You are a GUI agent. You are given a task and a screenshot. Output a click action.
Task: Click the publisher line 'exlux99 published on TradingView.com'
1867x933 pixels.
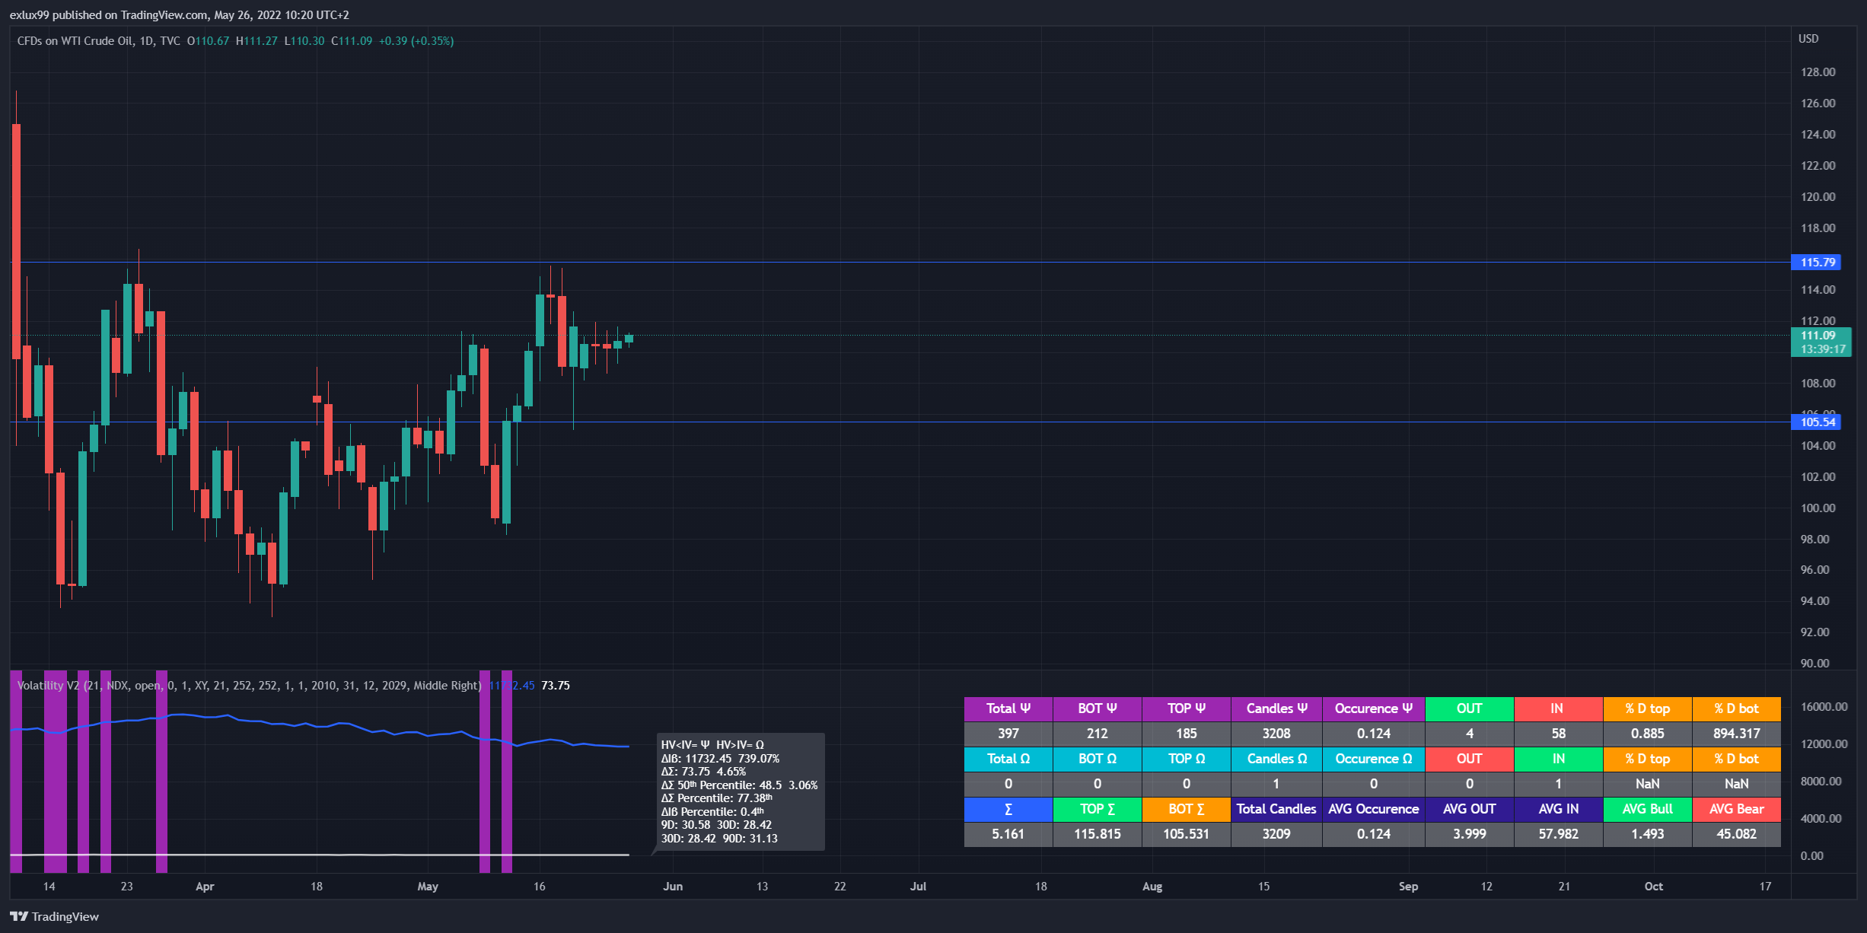pos(109,15)
